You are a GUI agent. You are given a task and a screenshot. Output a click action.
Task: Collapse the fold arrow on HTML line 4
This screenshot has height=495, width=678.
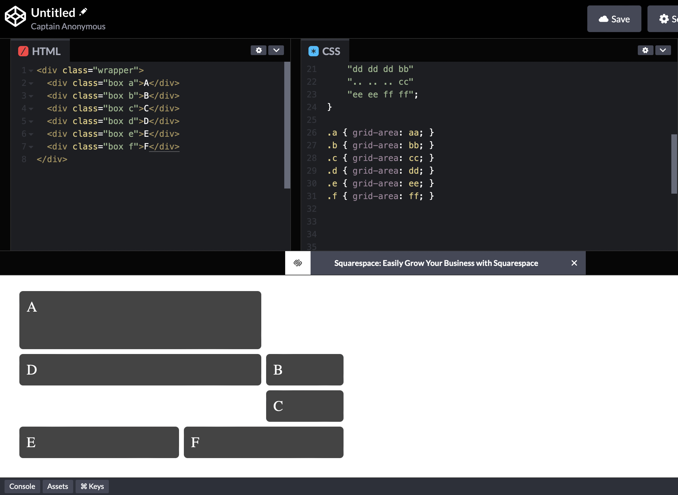tap(31, 109)
